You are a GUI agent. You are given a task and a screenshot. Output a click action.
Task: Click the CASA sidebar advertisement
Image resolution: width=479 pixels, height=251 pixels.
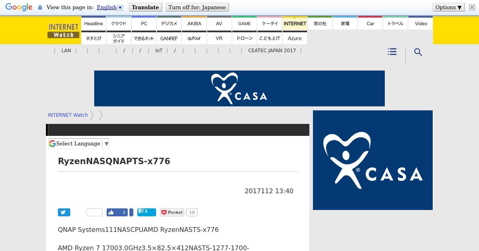[373, 160]
